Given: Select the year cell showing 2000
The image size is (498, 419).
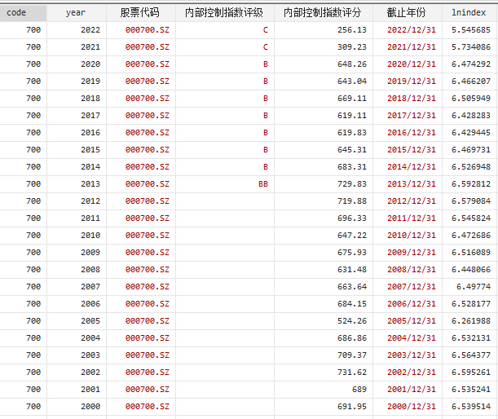Looking at the screenshot, I should 90,407.
